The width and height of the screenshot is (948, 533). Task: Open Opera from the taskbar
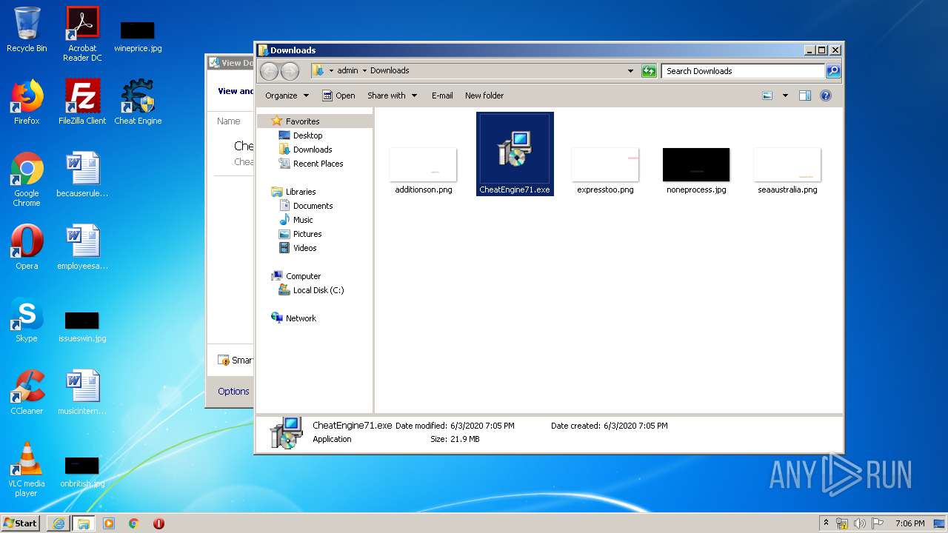(158, 523)
